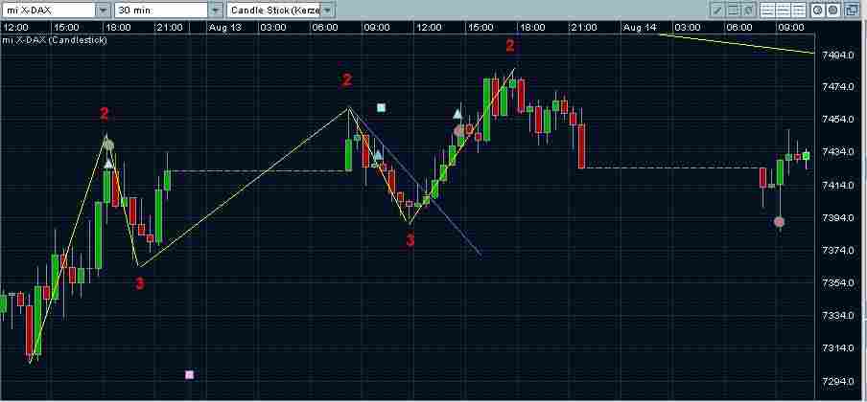The height and width of the screenshot is (402, 867).
Task: Click the dotted circle icon beside horizontal lines icon
Action: [748, 10]
